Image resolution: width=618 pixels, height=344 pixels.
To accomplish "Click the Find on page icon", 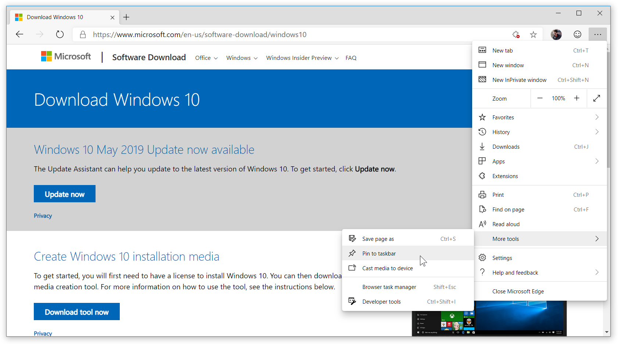I will click(x=482, y=209).
